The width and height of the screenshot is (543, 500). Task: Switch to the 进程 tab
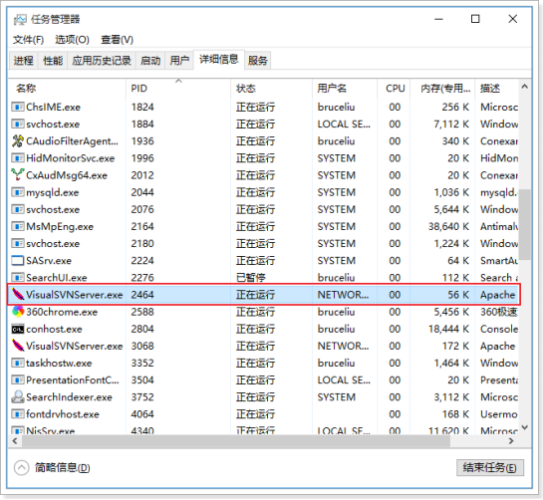[x=23, y=61]
